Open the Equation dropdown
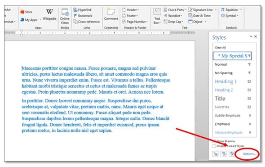Viewport: 265px width, 167px height. point(231,10)
